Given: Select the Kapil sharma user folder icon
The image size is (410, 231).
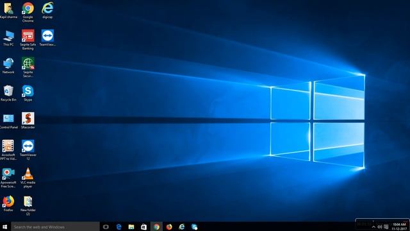Looking at the screenshot, I should pos(8,10).
